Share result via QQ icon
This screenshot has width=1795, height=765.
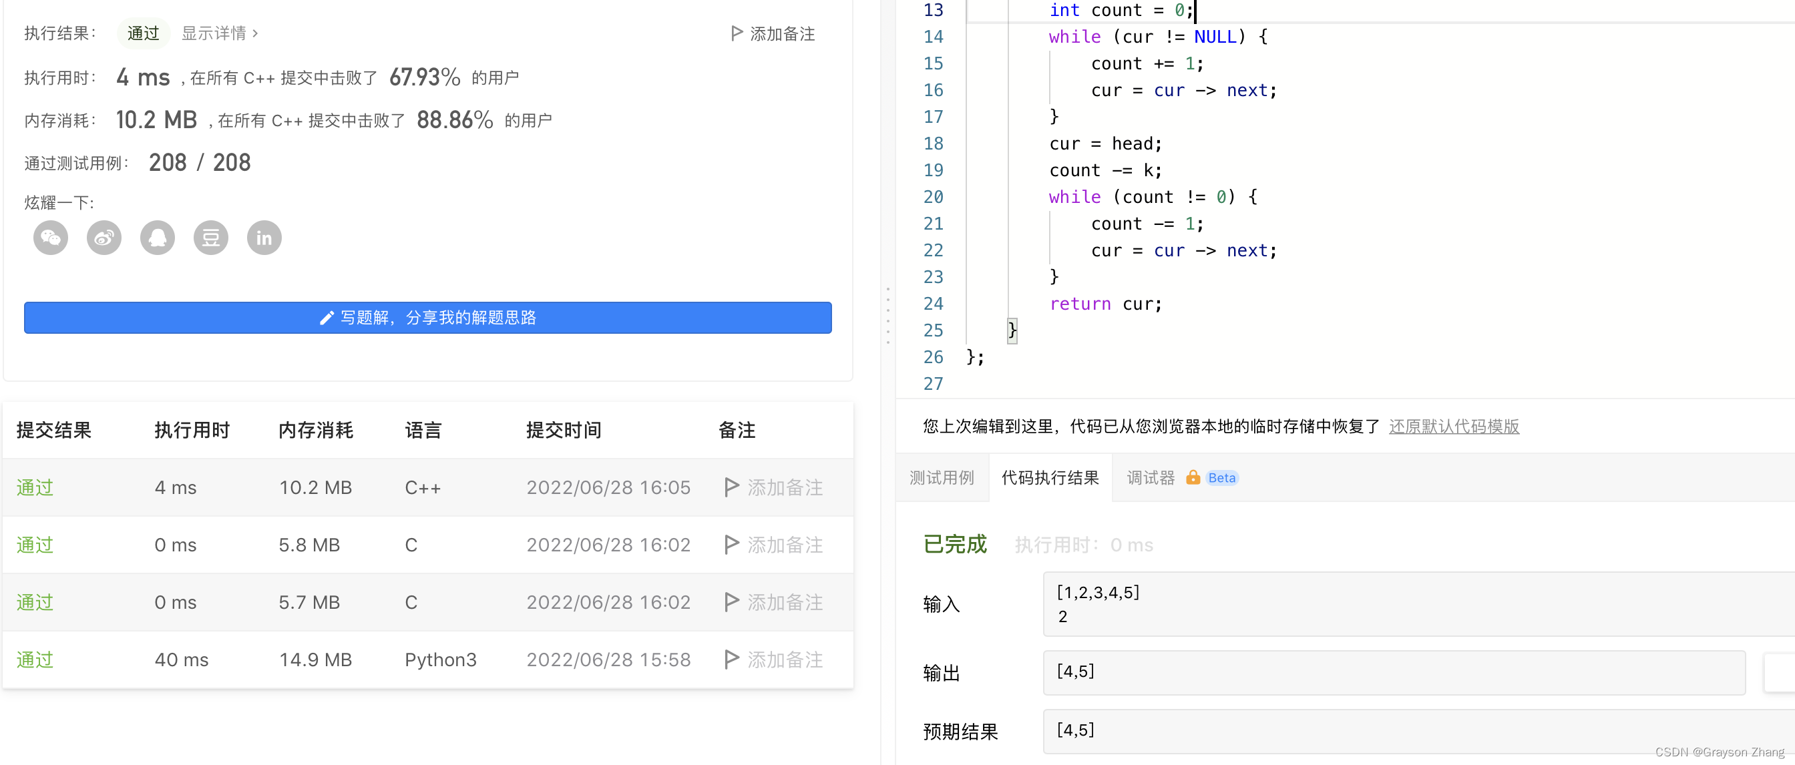pyautogui.click(x=158, y=238)
